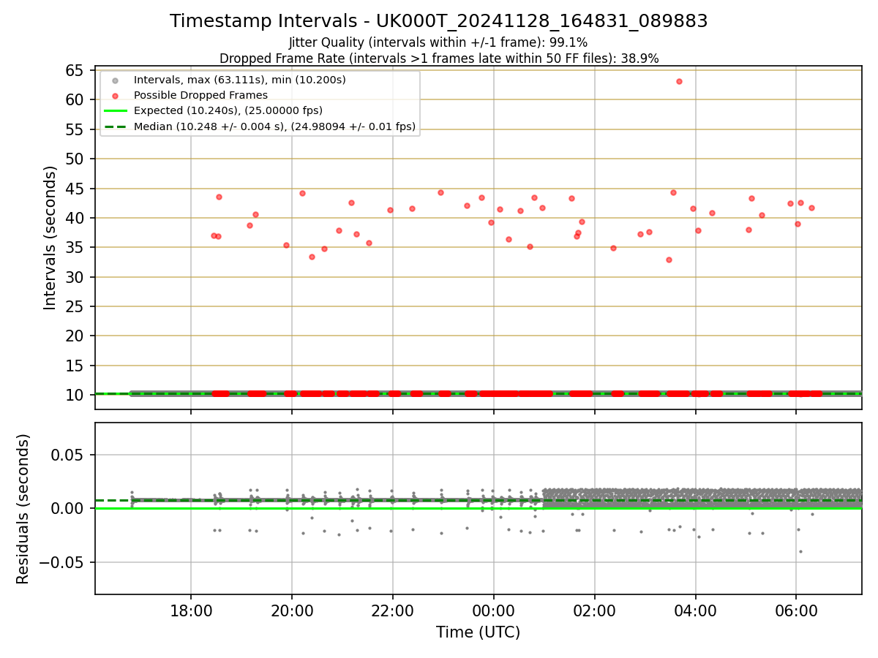Click the "Residuals (seconds)" y-axis label
The width and height of the screenshot is (878, 658).
(x=23, y=509)
